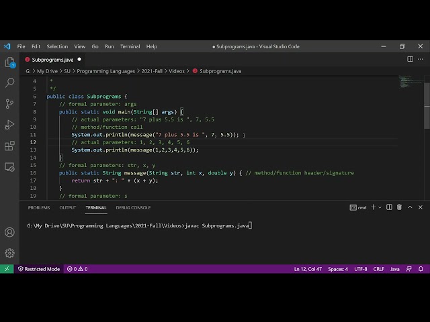The width and height of the screenshot is (430, 322).
Task: Click unsaved dot on Subprograms.java tab
Action: click(79, 59)
